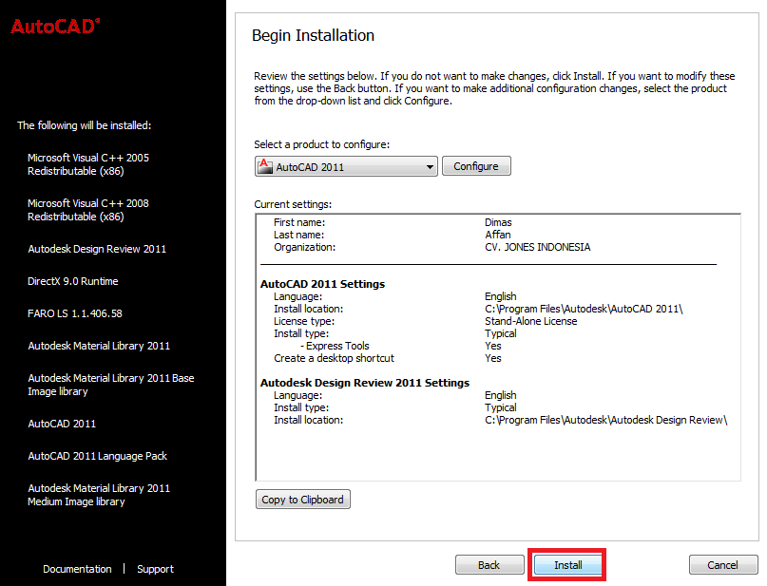Select AutoCAD 2011 Language Pack entry
Screen dimensions: 767x586
coord(97,456)
